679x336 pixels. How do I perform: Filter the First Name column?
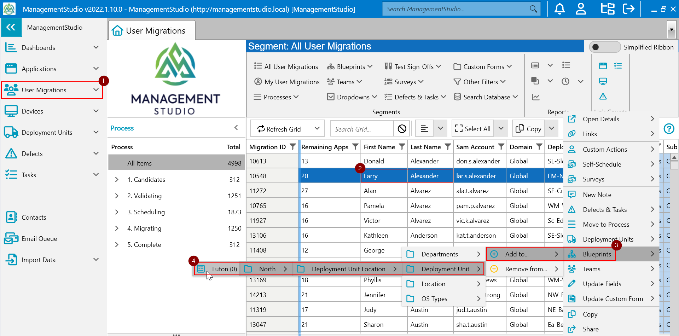point(402,147)
